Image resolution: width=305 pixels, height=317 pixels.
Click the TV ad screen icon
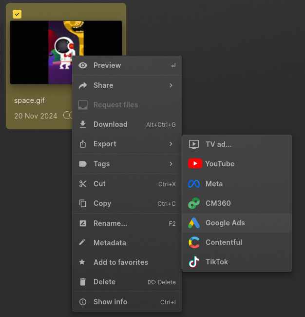[194, 144]
